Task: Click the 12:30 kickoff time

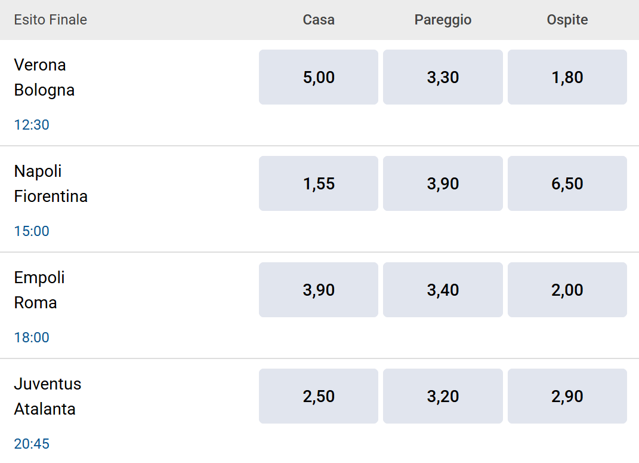Action: (32, 125)
